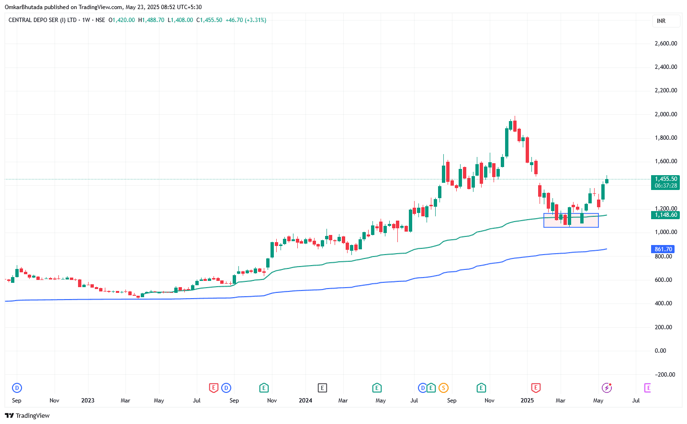Click the 2,200.00 price axis label

pos(666,90)
